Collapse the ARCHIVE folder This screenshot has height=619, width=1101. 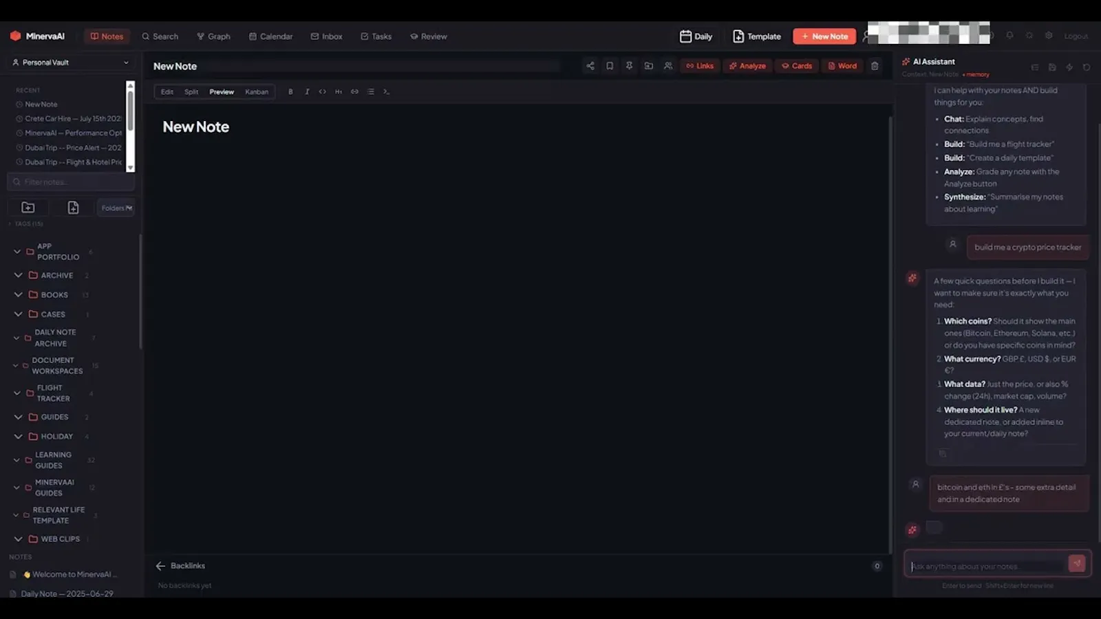tap(18, 275)
